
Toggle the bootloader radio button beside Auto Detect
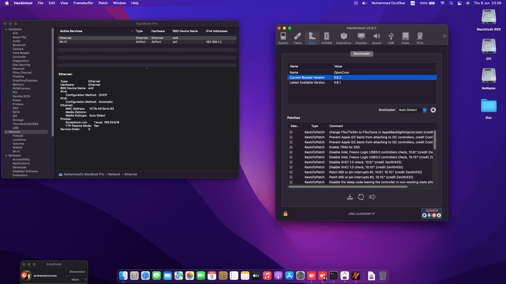coord(433,110)
